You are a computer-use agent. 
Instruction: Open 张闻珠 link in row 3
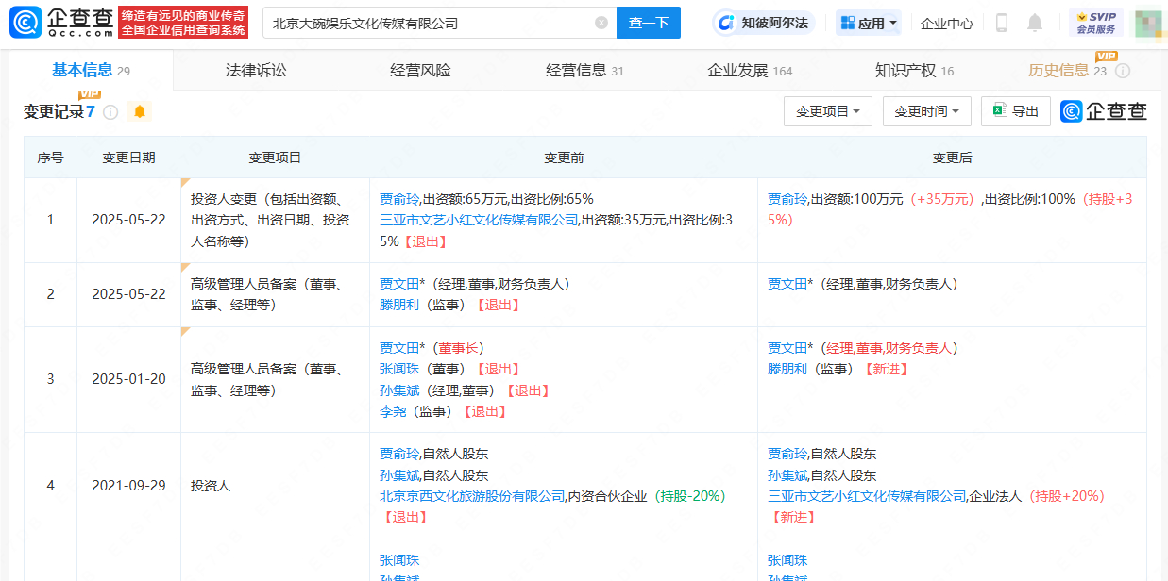click(399, 369)
